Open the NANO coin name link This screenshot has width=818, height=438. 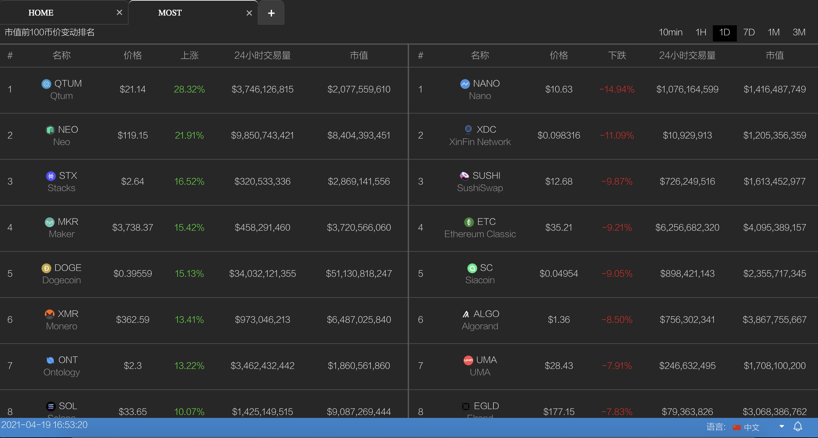486,84
